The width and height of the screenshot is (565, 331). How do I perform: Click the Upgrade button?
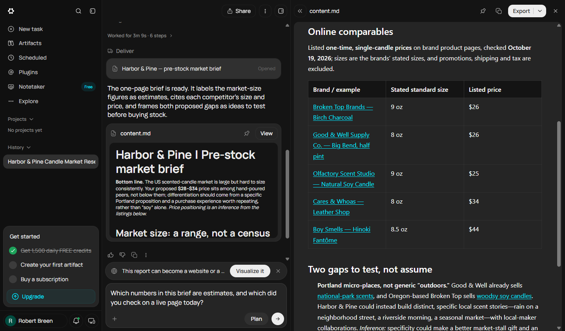(x=51, y=296)
